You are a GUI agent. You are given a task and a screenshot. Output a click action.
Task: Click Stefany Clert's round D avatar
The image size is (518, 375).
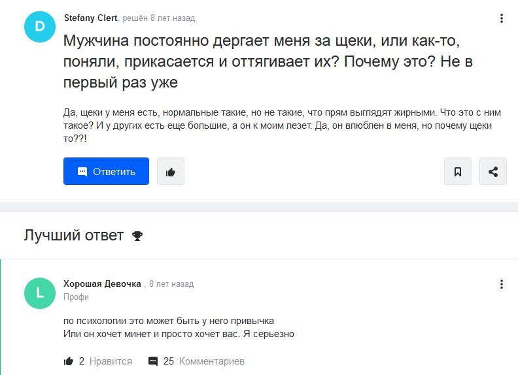[40, 26]
